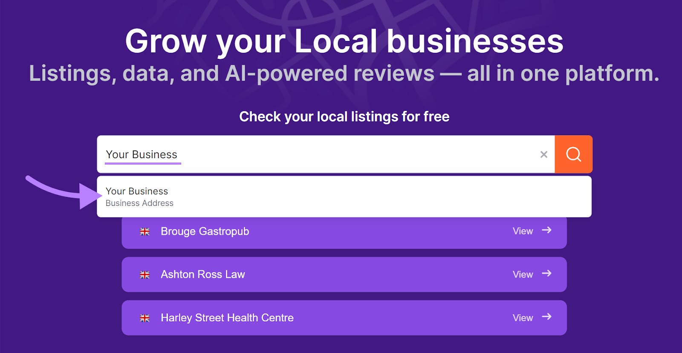Click the Grow your Local businesses title
Image resolution: width=682 pixels, height=353 pixels.
[x=344, y=41]
